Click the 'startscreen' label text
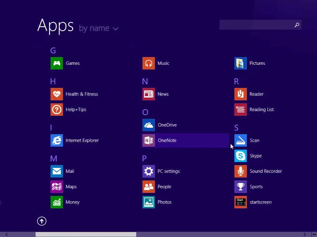Viewport: 317px width, 237px height. pos(261,202)
